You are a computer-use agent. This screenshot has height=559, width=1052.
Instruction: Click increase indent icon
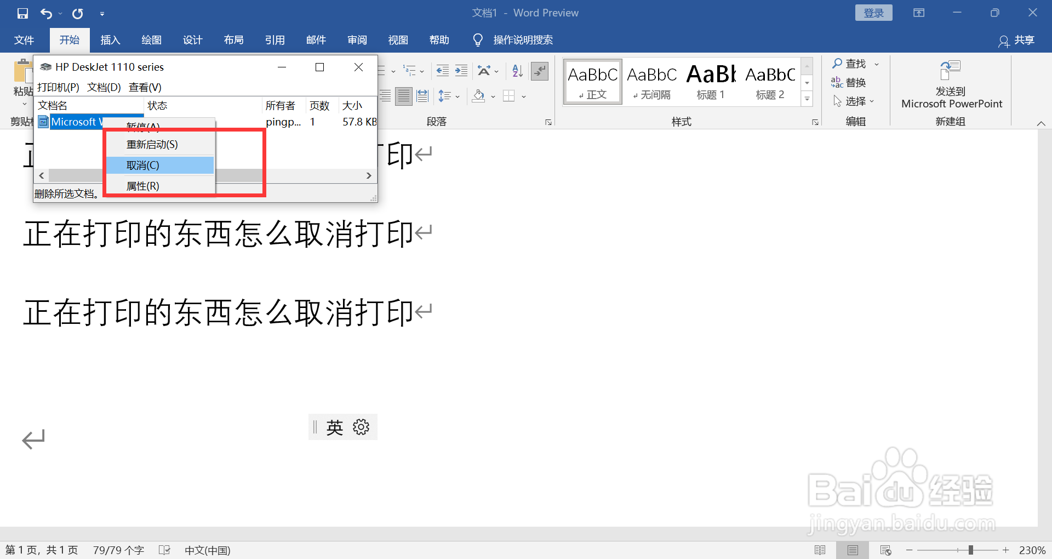(x=461, y=71)
